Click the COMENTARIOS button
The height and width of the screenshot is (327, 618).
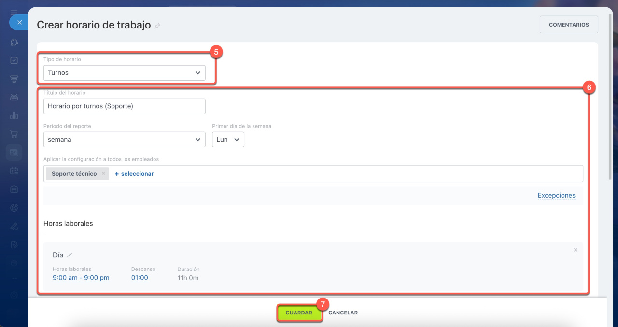pyautogui.click(x=568, y=25)
